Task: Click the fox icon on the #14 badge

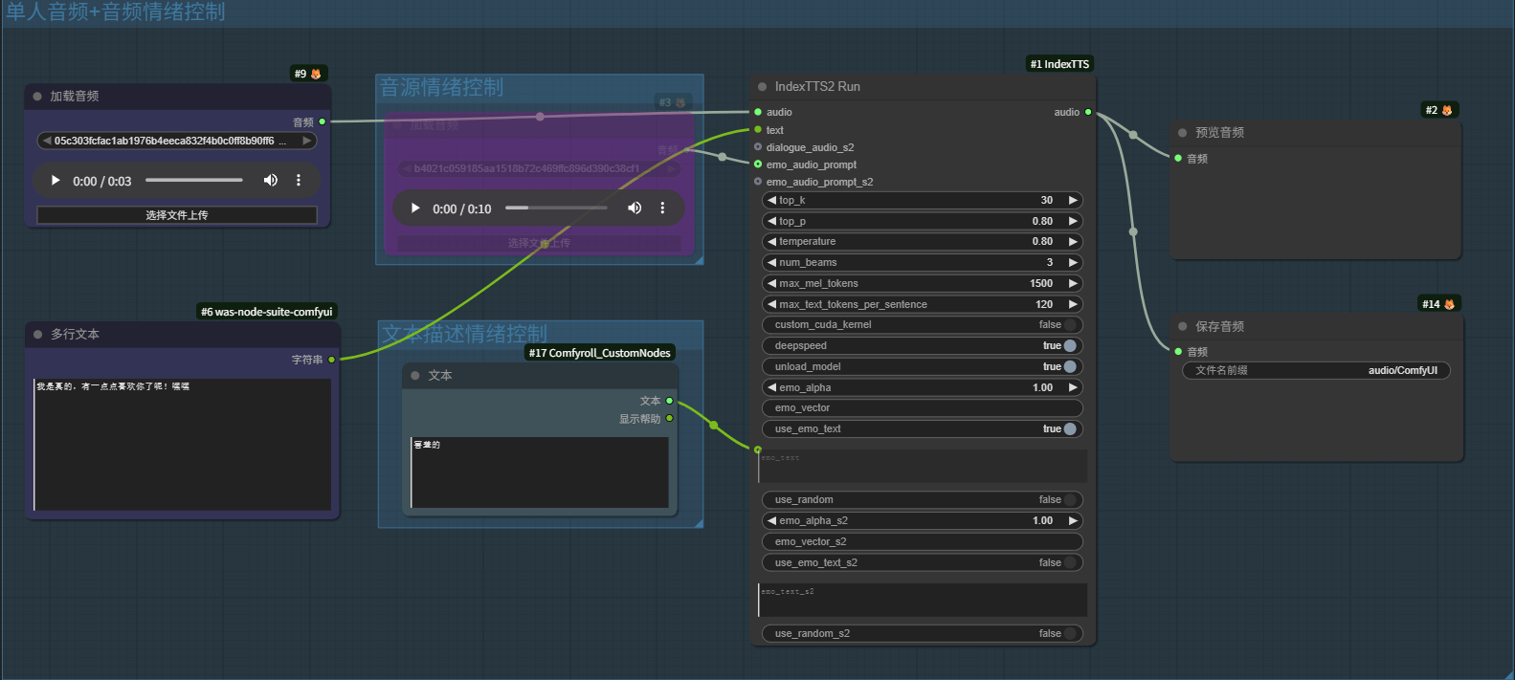Action: coord(1449,304)
